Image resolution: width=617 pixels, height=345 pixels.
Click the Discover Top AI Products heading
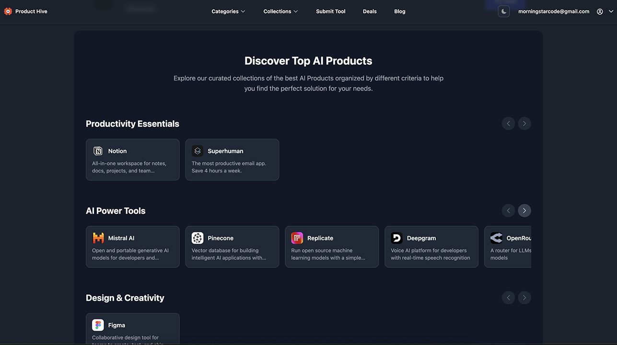coord(308,61)
